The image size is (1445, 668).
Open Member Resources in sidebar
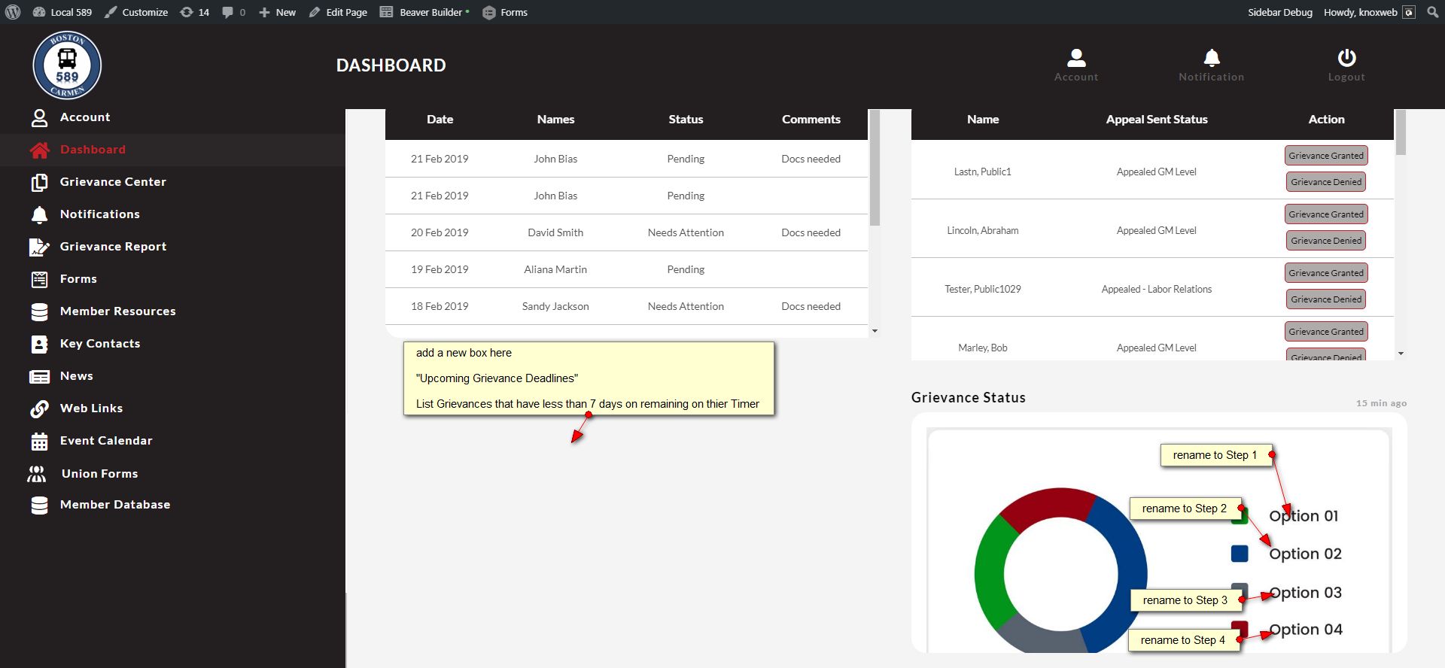click(x=117, y=311)
